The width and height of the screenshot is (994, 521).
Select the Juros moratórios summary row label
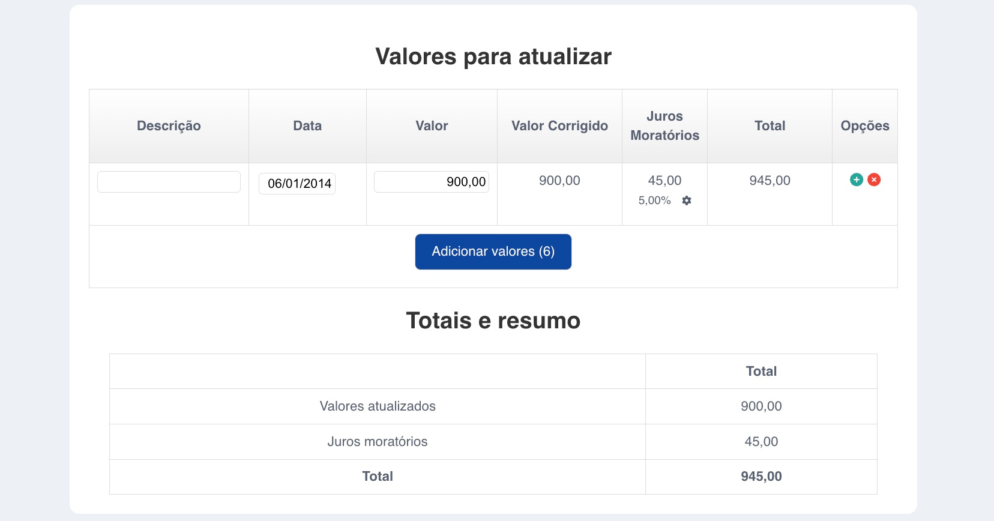tap(378, 442)
